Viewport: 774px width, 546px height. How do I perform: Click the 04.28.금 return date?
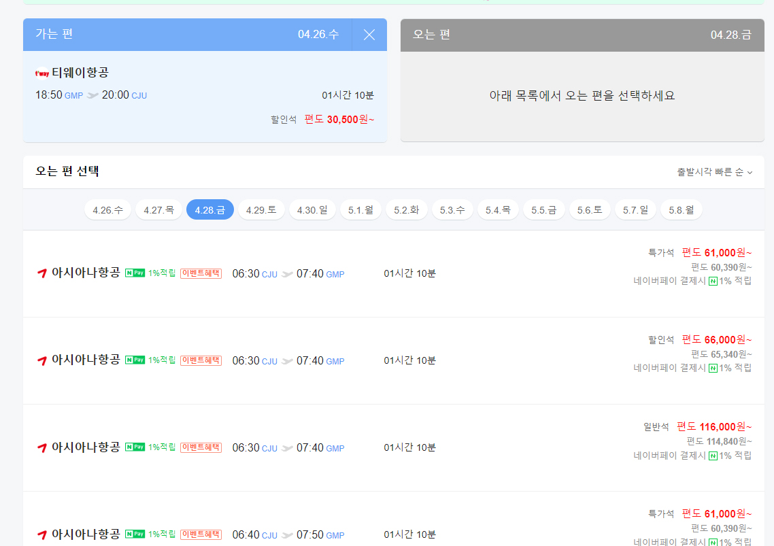coord(730,35)
